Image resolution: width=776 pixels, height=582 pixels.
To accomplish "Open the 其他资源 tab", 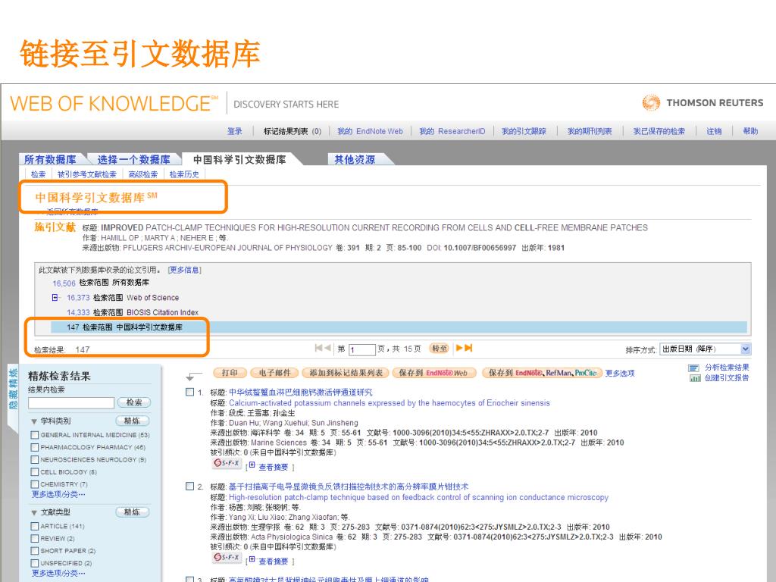I will [355, 159].
